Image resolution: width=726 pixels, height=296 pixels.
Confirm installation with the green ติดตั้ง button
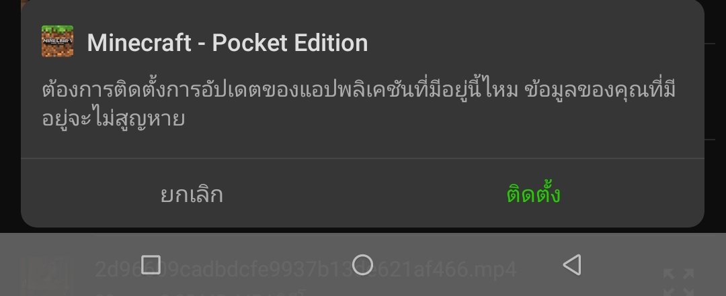(533, 194)
